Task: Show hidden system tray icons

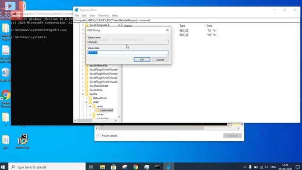Action: coord(244,167)
